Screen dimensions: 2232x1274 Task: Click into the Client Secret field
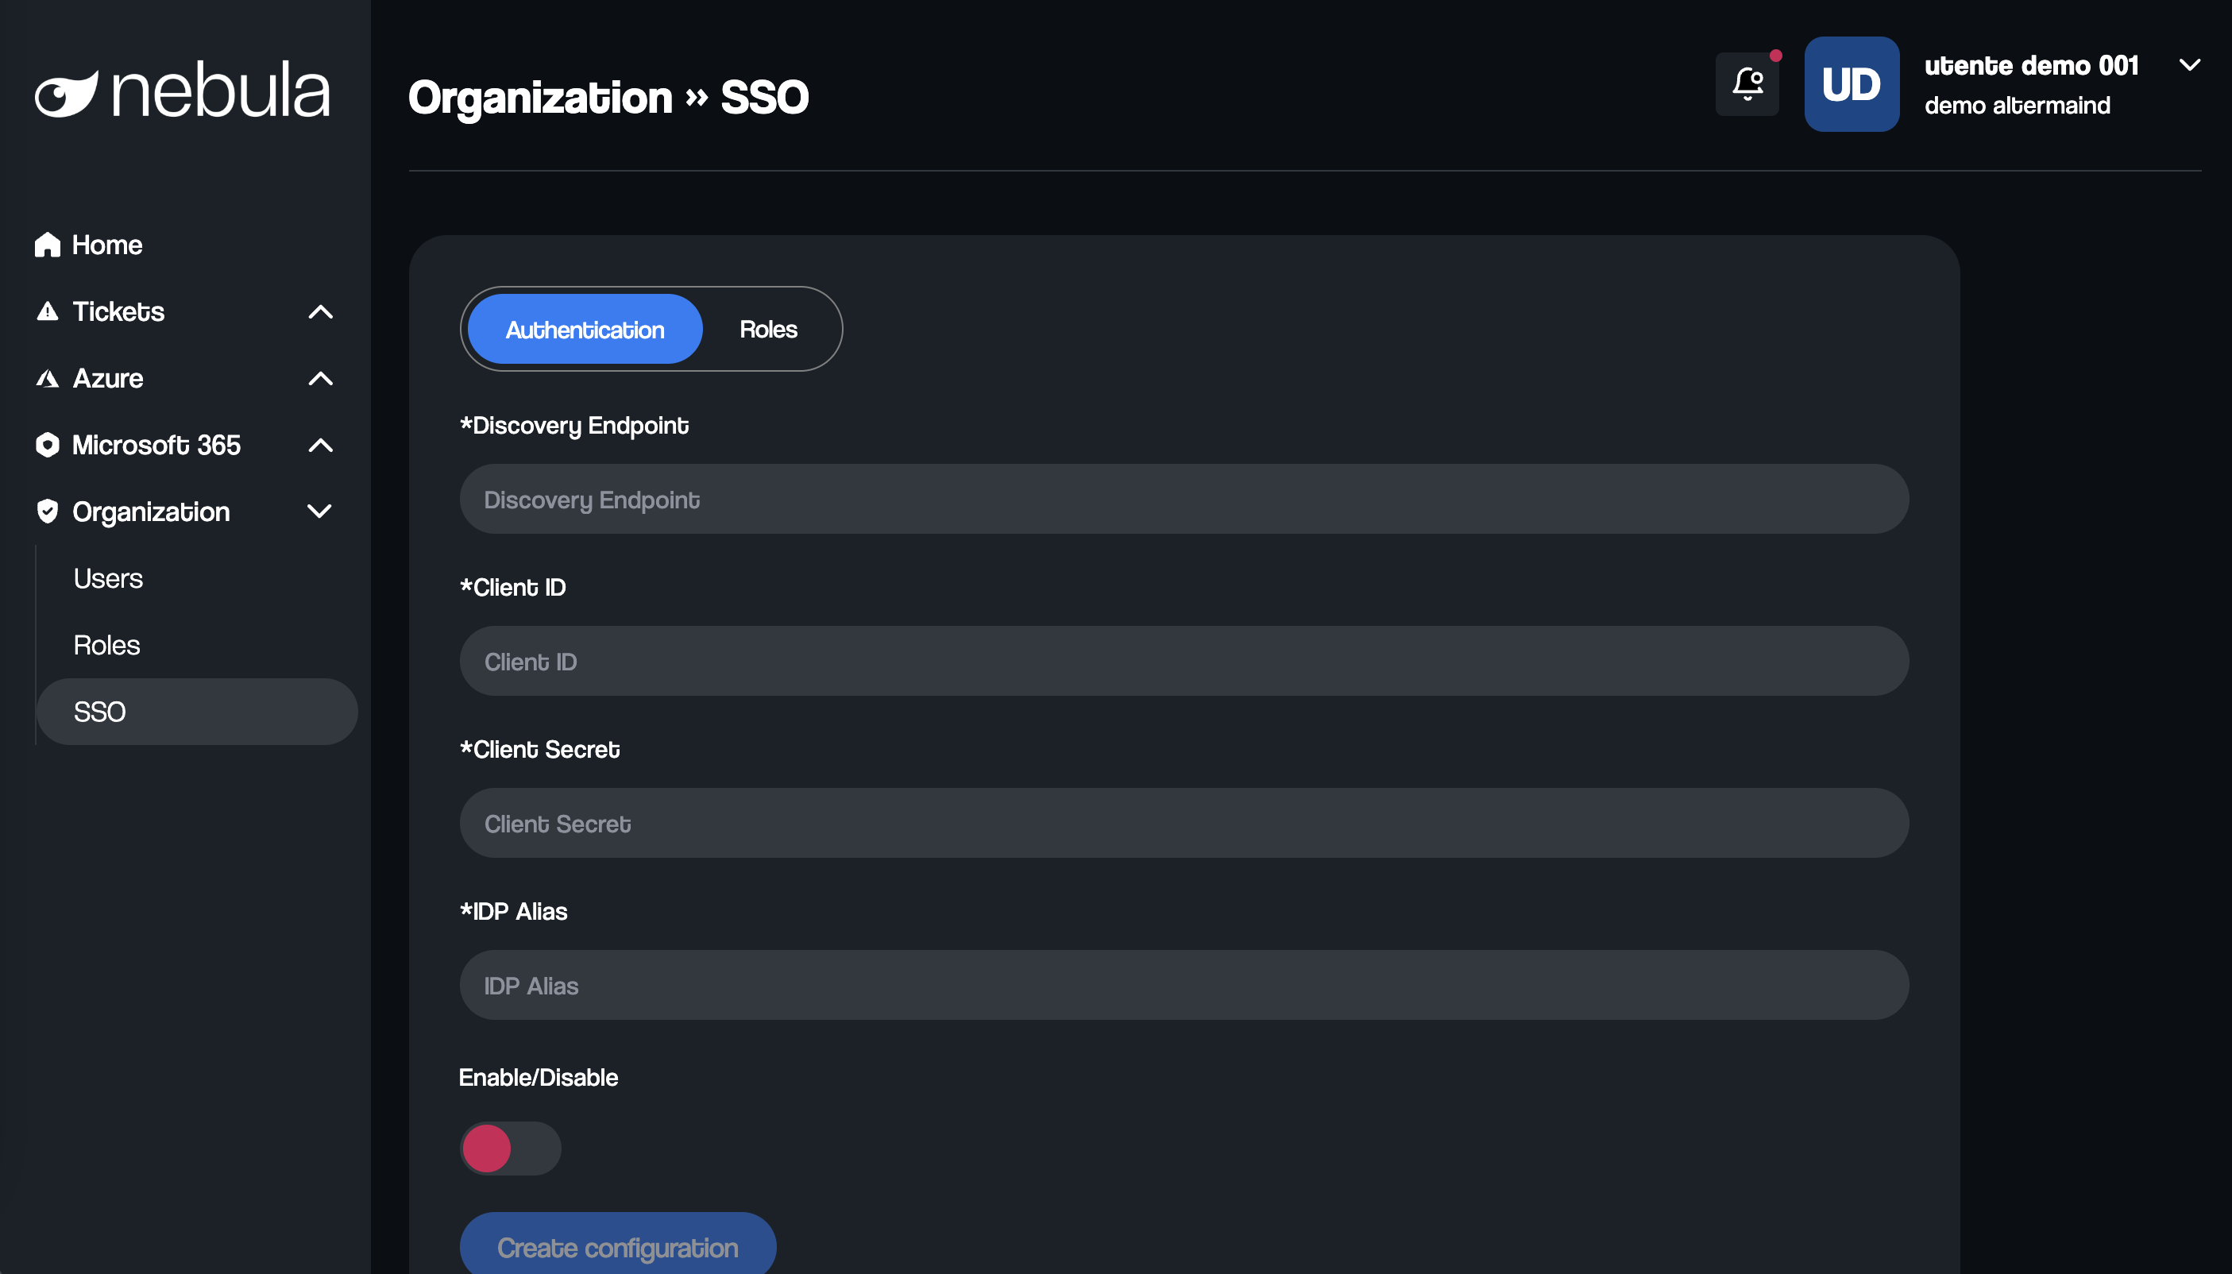click(x=1183, y=823)
